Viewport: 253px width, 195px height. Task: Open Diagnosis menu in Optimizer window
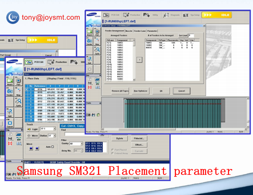click(x=171, y=15)
